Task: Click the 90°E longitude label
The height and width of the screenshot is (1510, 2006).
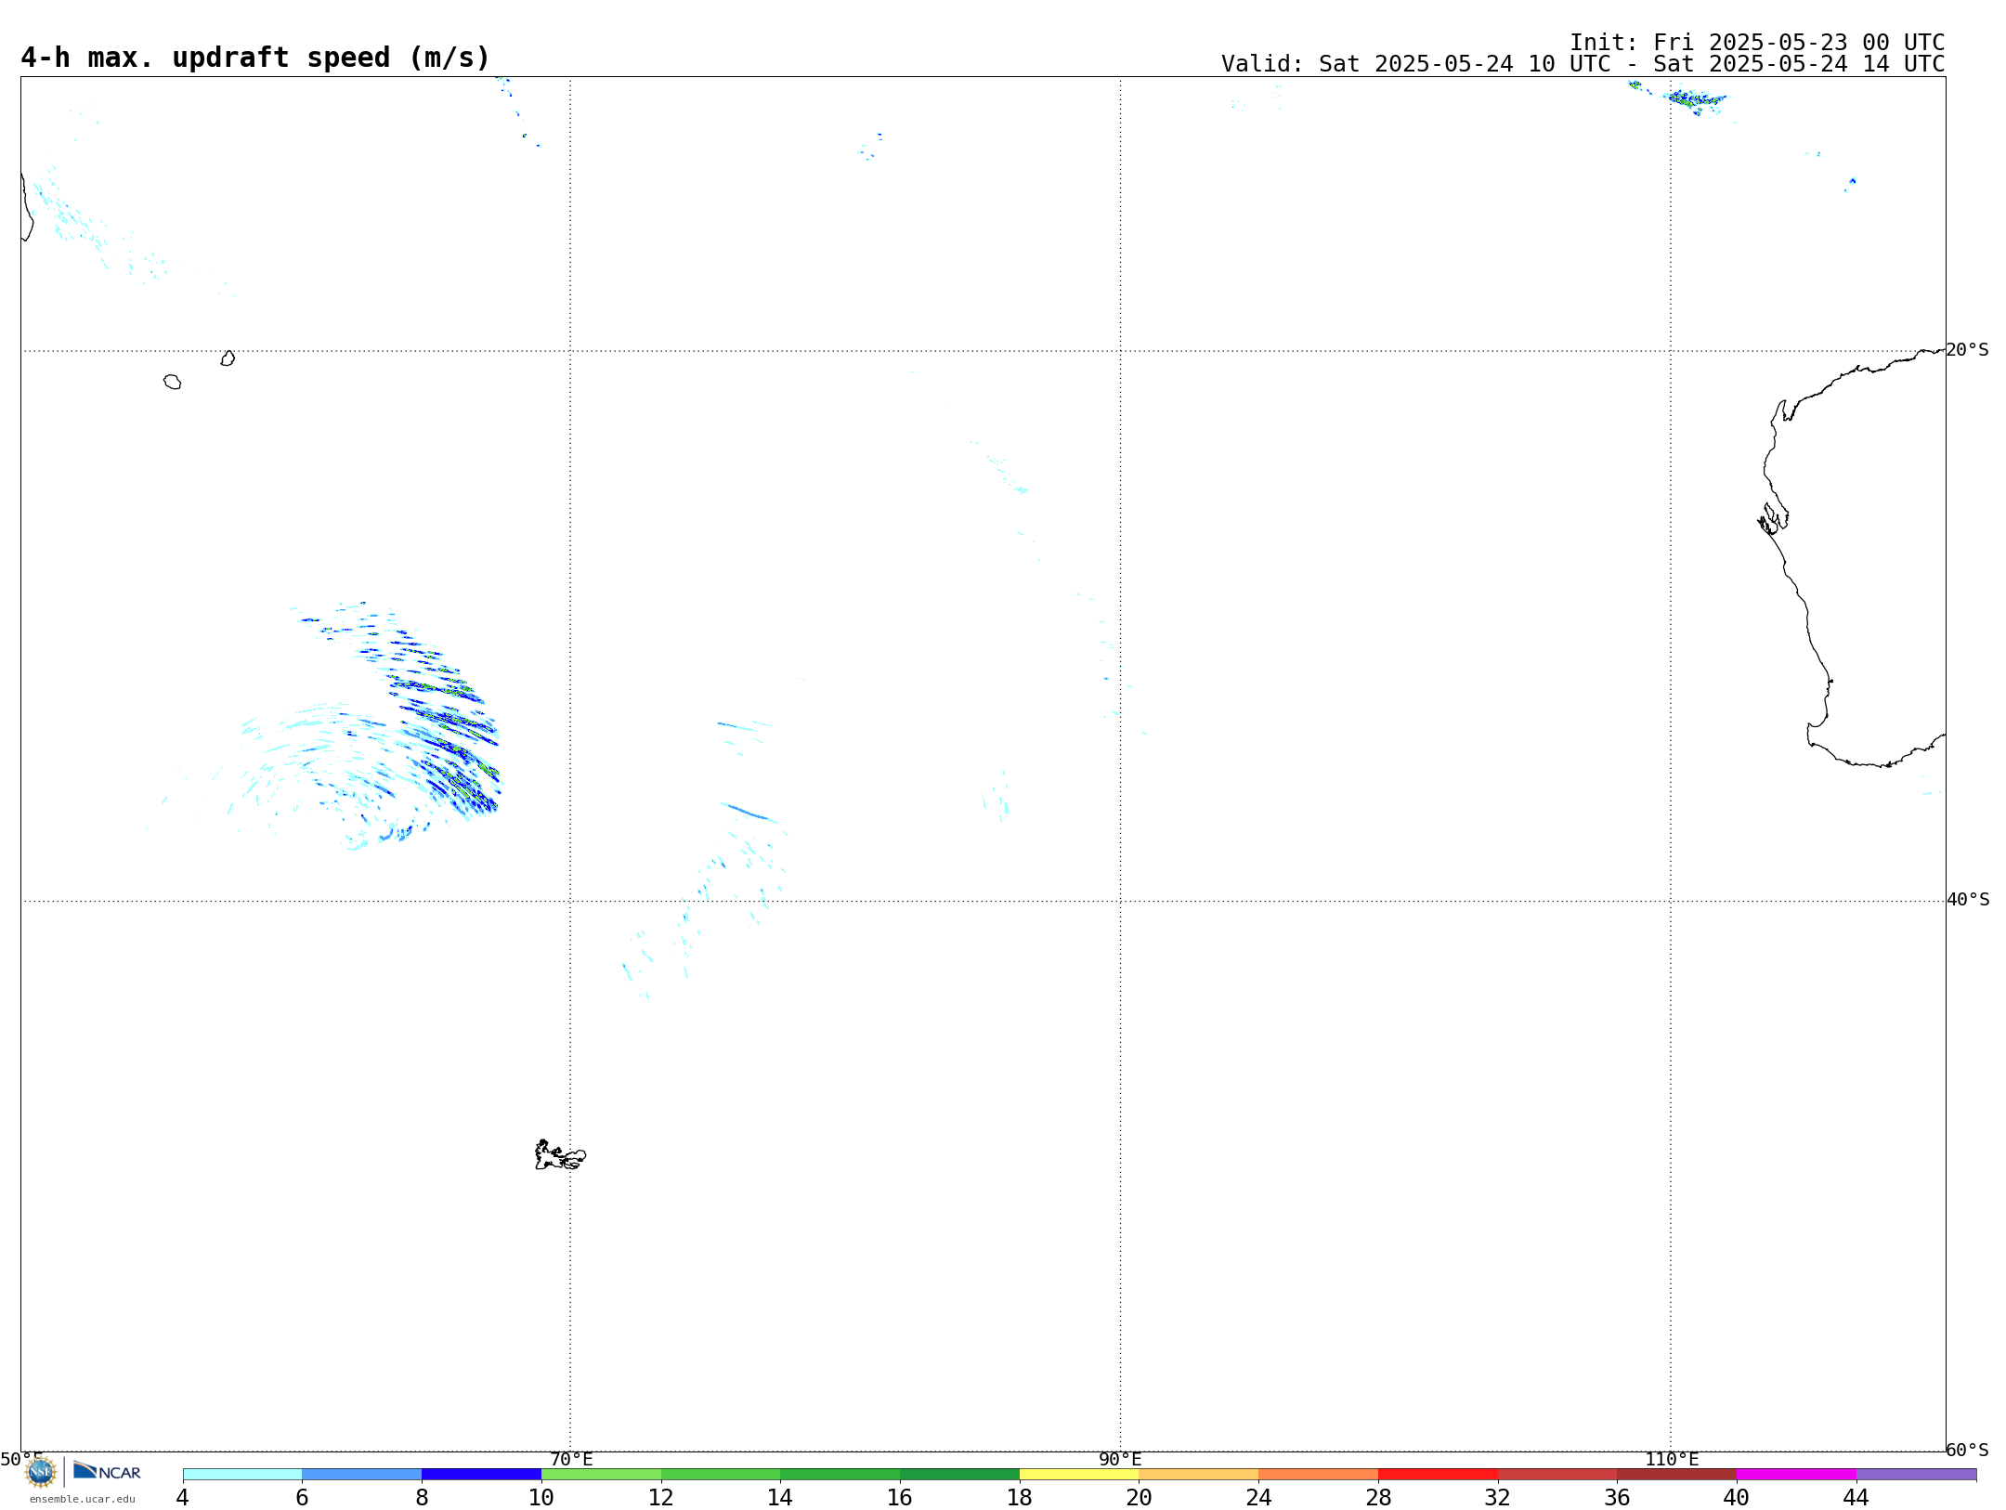Action: (1120, 1459)
